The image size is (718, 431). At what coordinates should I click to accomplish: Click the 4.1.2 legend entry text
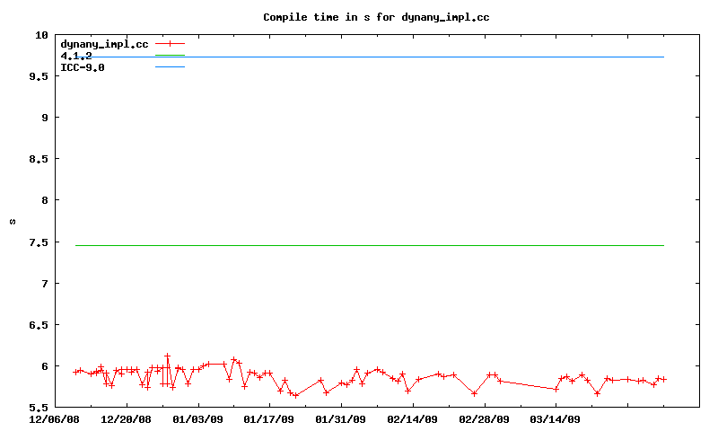point(76,56)
